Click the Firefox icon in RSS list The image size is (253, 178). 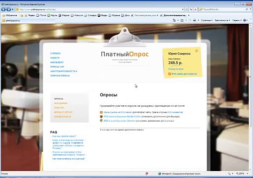click(101, 117)
